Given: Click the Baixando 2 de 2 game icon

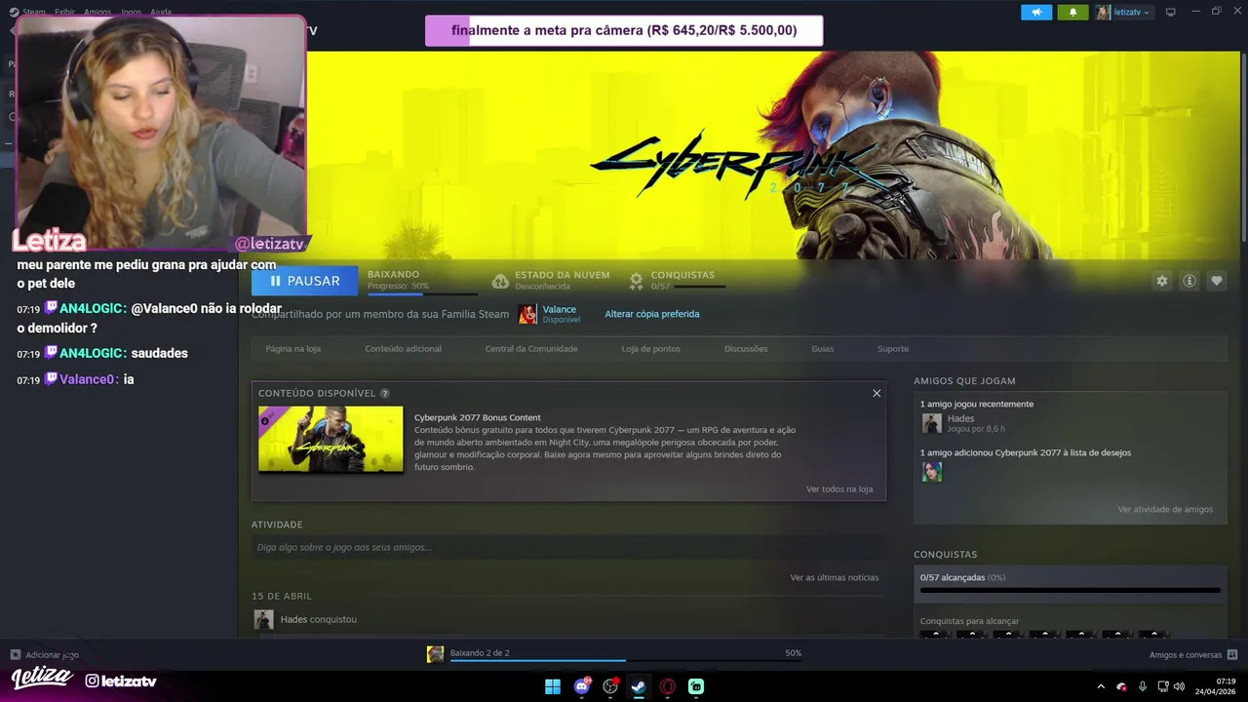Looking at the screenshot, I should (x=435, y=653).
